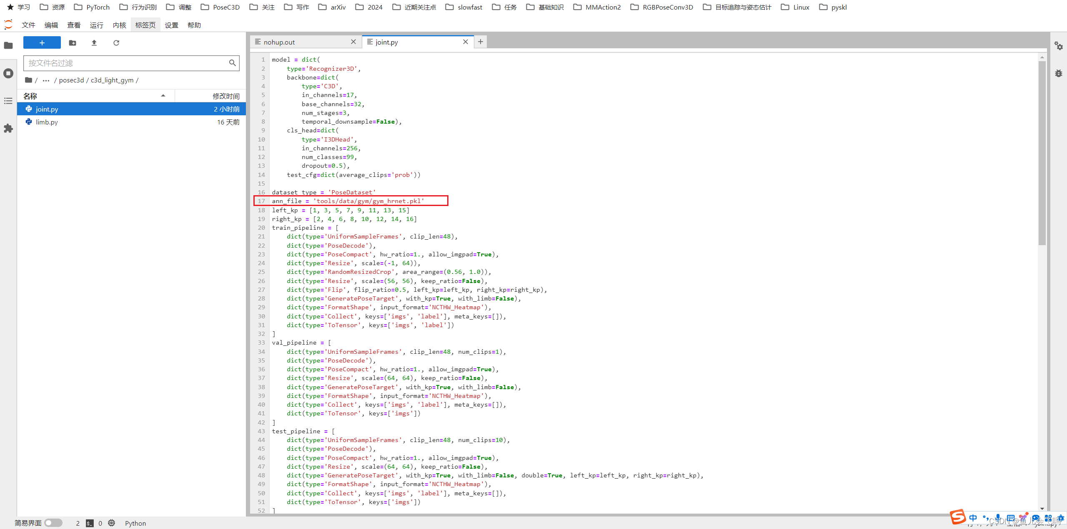Click the terminal icon in the status bar
This screenshot has width=1067, height=529.
tap(90, 523)
